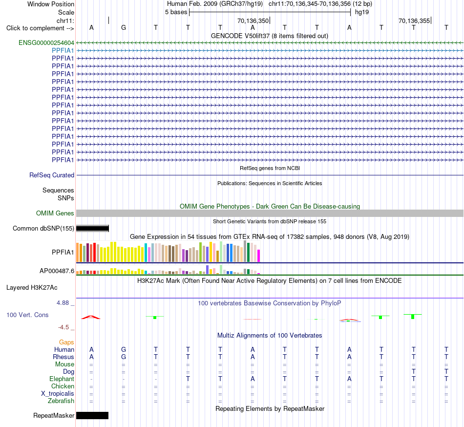Image resolution: width=464 pixels, height=427 pixels.
Task: Click the black RepeatMasker element block
Action: (92, 415)
